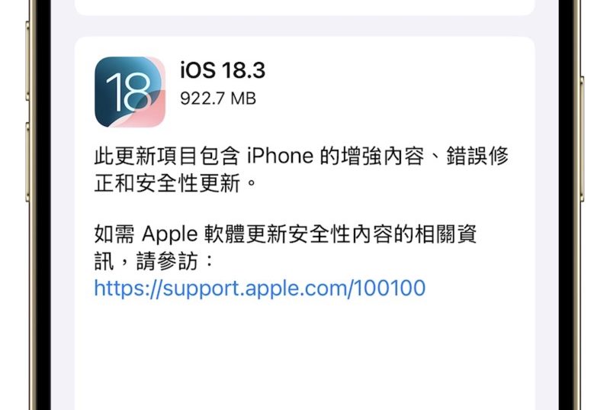Tap the 相關資 text ending the line
610x410 pixels.
446,234
